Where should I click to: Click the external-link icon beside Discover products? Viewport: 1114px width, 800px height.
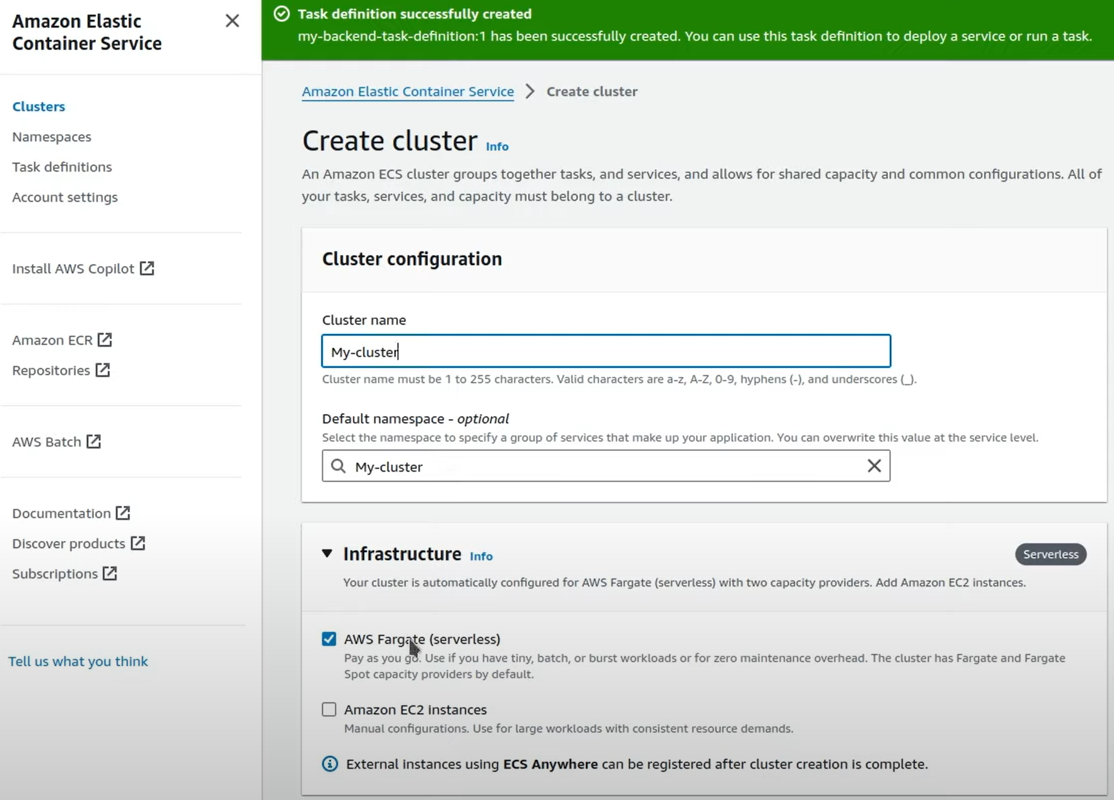[138, 543]
